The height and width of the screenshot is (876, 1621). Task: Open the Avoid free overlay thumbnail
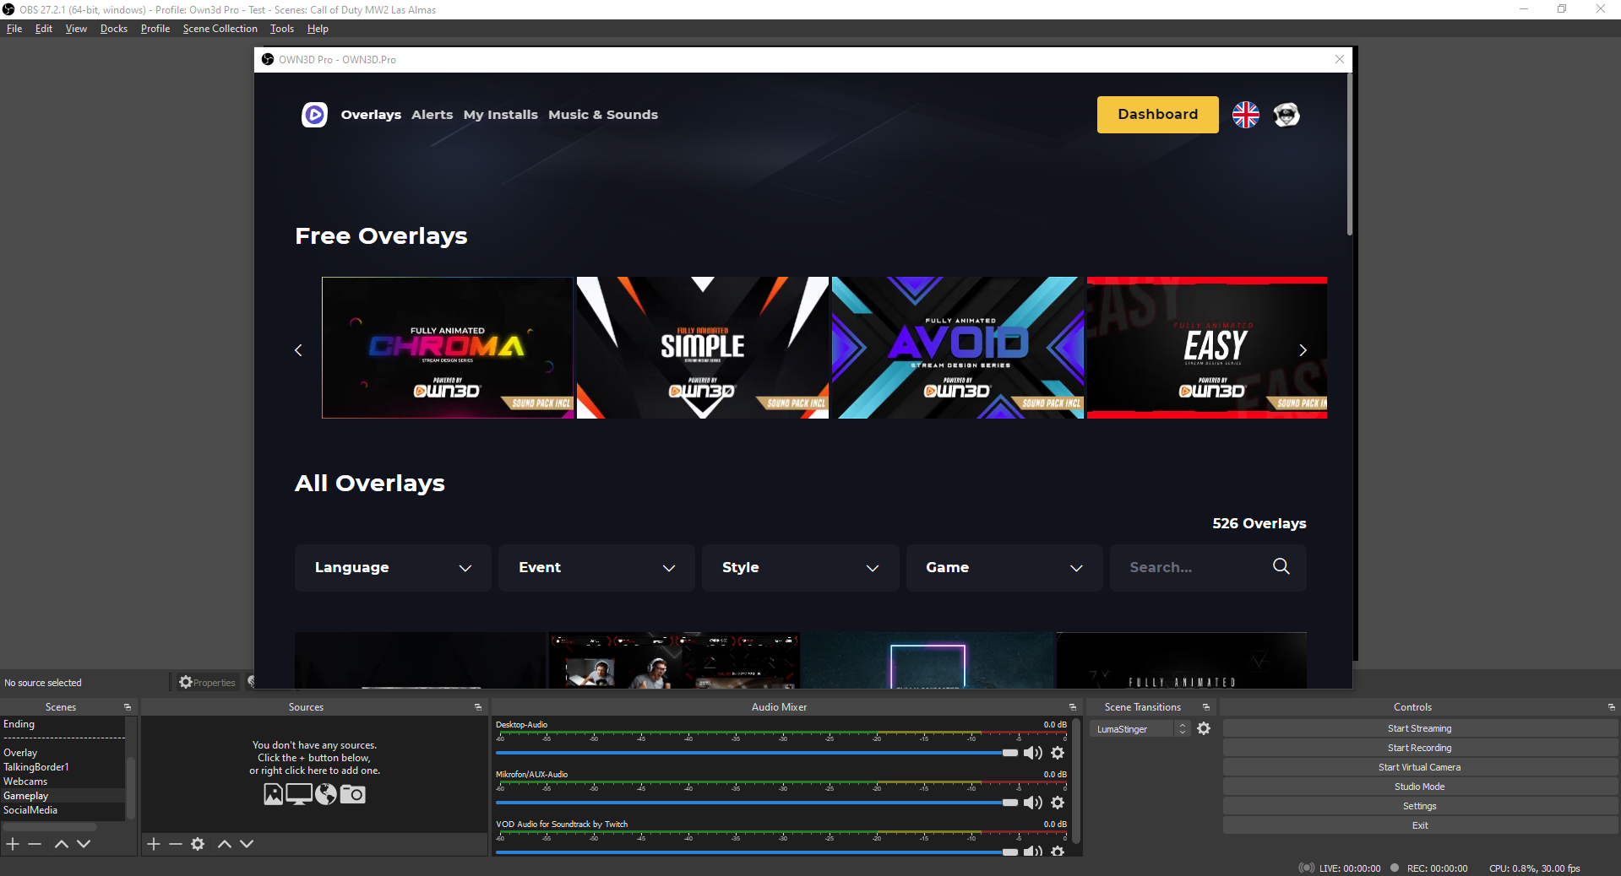tap(958, 348)
